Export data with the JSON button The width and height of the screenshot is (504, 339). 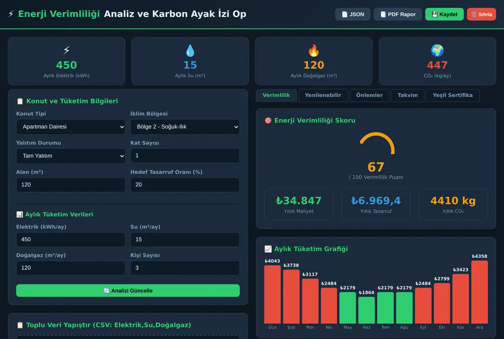pyautogui.click(x=353, y=14)
